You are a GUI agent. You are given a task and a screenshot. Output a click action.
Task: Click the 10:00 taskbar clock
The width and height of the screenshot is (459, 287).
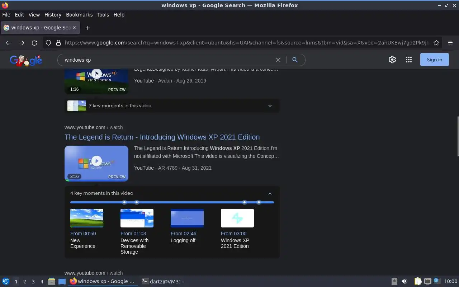(x=451, y=282)
